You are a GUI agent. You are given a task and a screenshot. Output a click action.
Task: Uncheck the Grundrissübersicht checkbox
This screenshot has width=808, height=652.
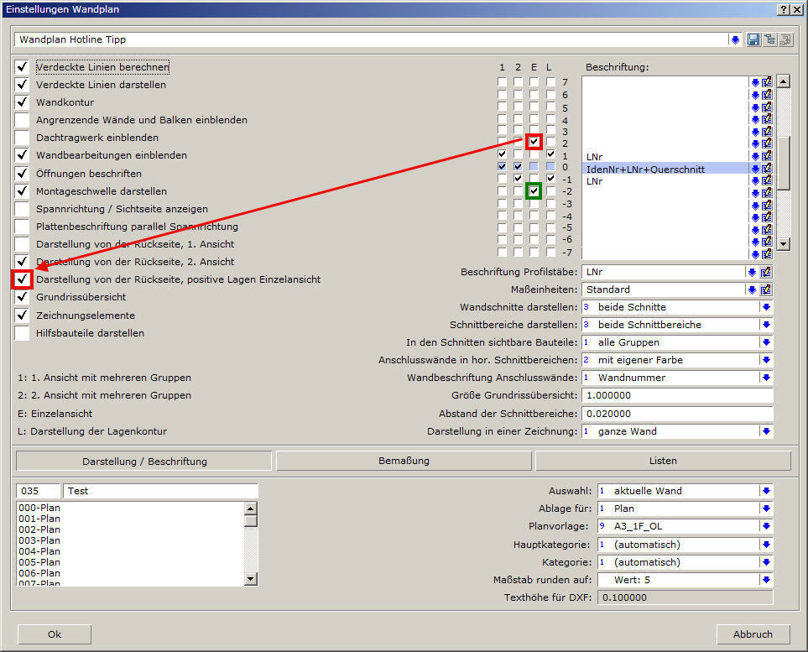(22, 297)
